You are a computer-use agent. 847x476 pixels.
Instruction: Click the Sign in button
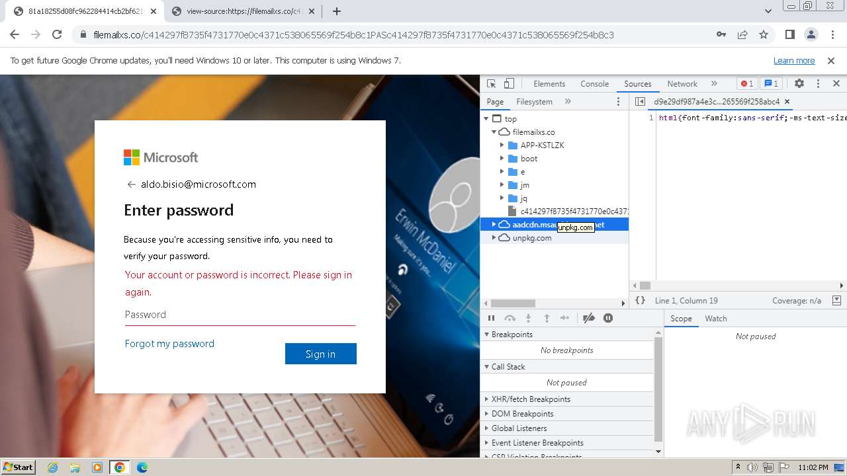[x=321, y=354]
